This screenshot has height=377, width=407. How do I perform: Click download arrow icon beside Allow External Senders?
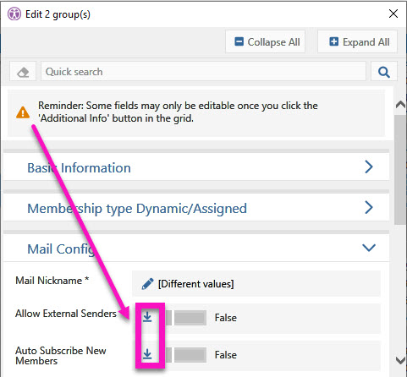click(147, 318)
